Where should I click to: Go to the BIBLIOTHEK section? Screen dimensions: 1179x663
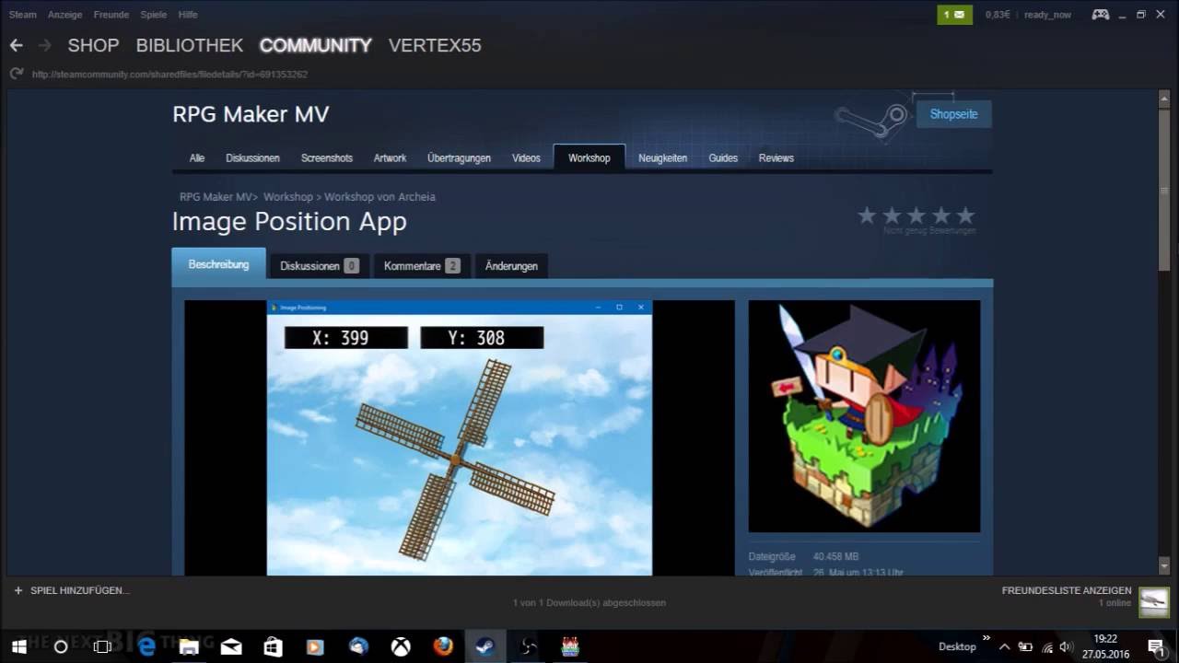point(190,45)
